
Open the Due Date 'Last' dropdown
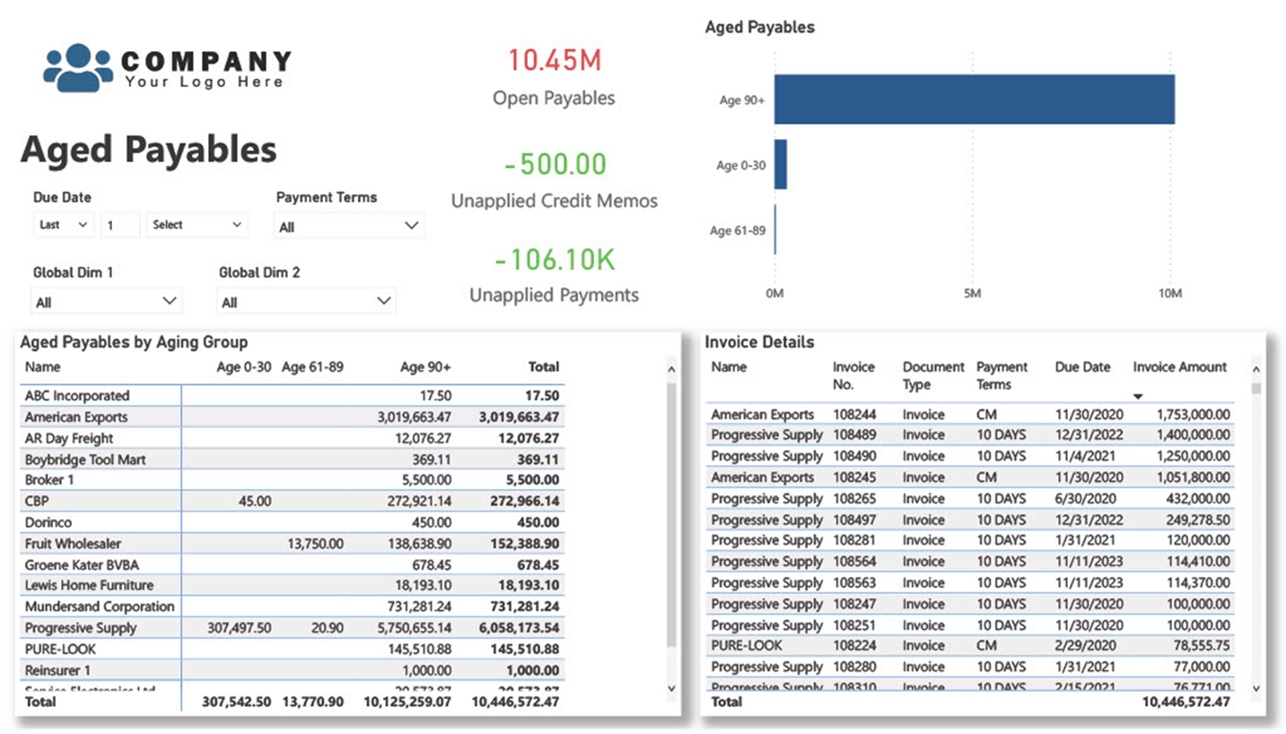point(64,224)
